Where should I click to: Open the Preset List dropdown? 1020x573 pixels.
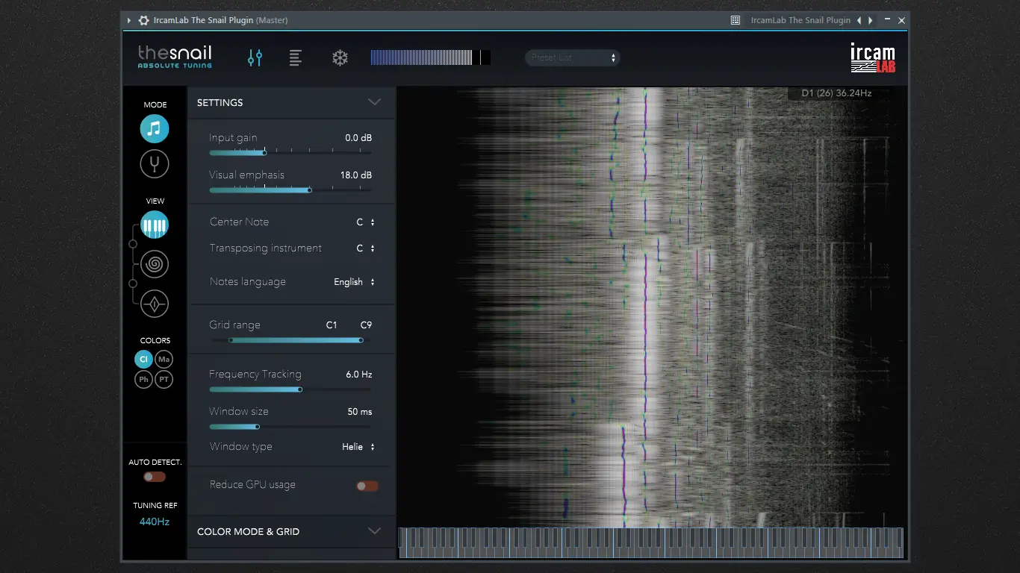click(573, 57)
